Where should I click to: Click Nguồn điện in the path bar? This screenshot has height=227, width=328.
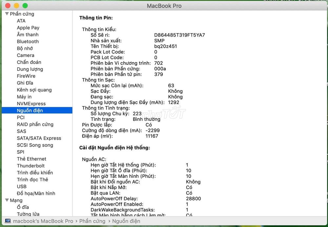126,221
